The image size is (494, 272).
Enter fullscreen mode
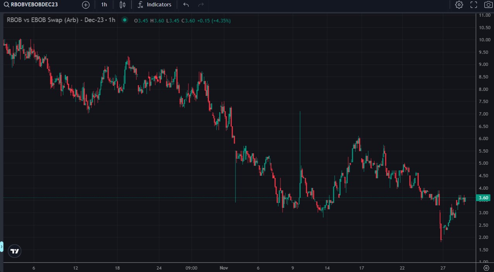pos(473,5)
